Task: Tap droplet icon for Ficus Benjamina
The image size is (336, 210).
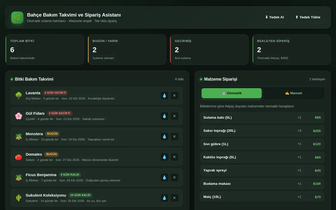Action: tap(164, 177)
